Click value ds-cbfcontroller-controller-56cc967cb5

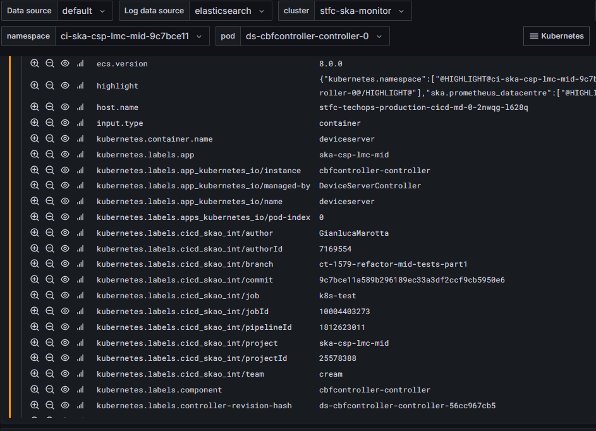(x=407, y=406)
